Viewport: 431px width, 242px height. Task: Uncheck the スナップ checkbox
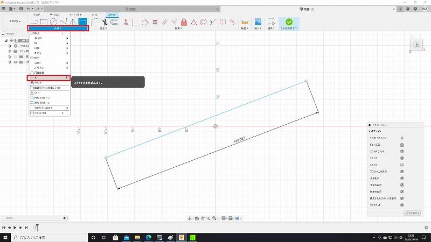pyautogui.click(x=402, y=158)
